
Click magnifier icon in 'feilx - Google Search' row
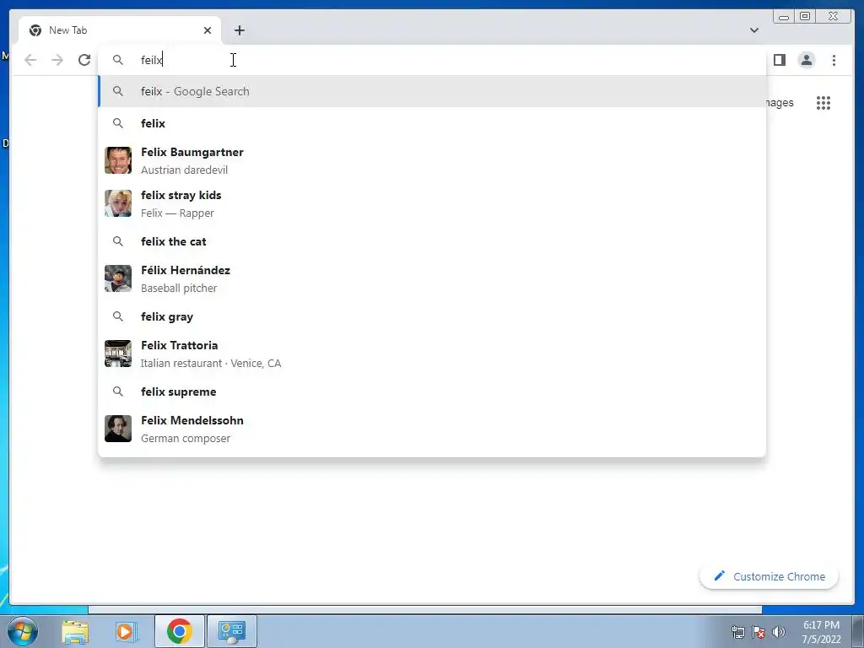[x=118, y=91]
